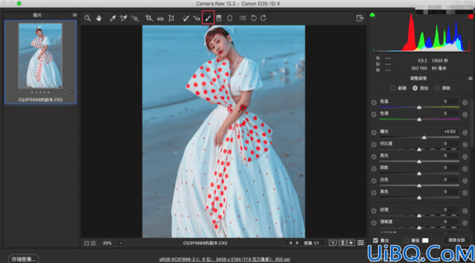Click the 对比度 value field
Screen dimensions: 475x263
tap(450, 143)
